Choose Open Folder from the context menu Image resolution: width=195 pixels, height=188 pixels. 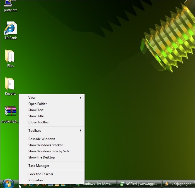[37, 104]
